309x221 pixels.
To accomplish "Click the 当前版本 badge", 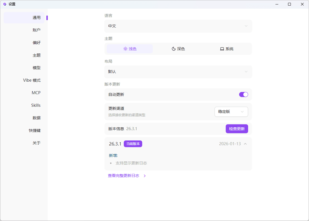I will coord(133,144).
